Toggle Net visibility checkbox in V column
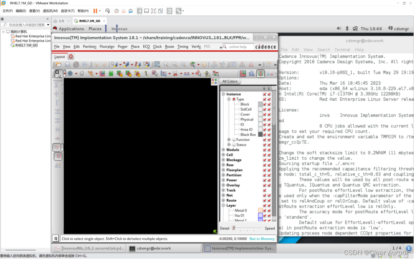The width and height of the screenshot is (414, 259). [x=264, y=195]
